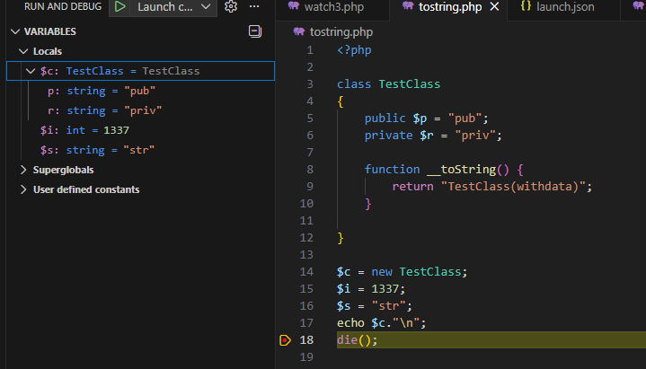The width and height of the screenshot is (646, 369).
Task: Click the breakpoint arrow glyph on line 18
Action: 286,340
